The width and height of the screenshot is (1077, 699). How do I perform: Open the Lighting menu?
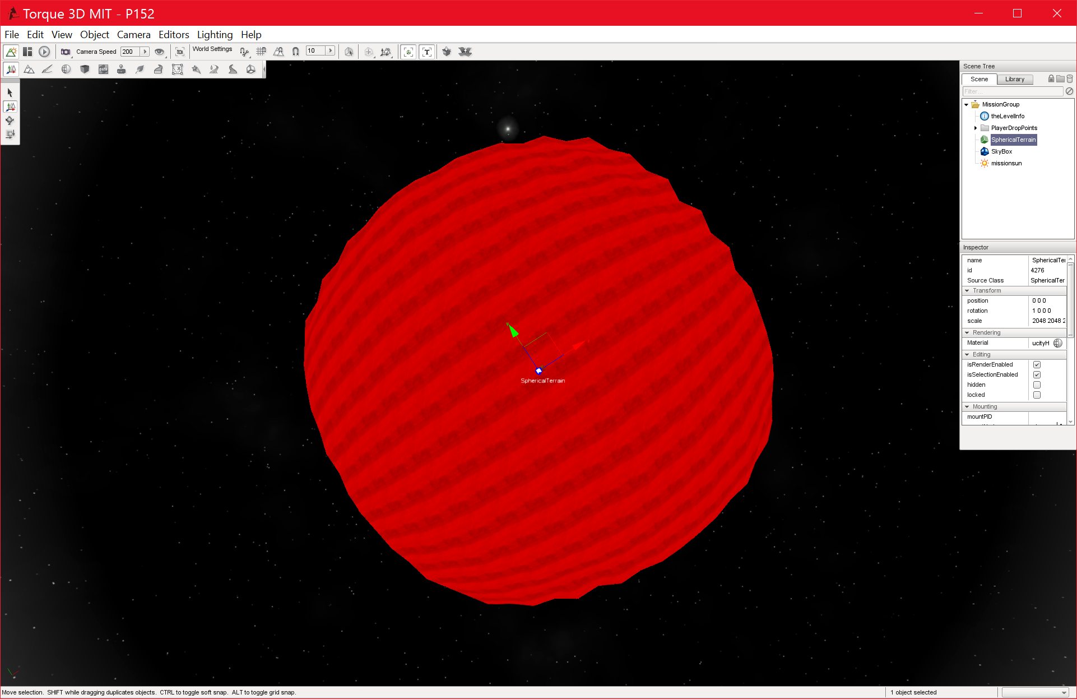[x=215, y=35]
